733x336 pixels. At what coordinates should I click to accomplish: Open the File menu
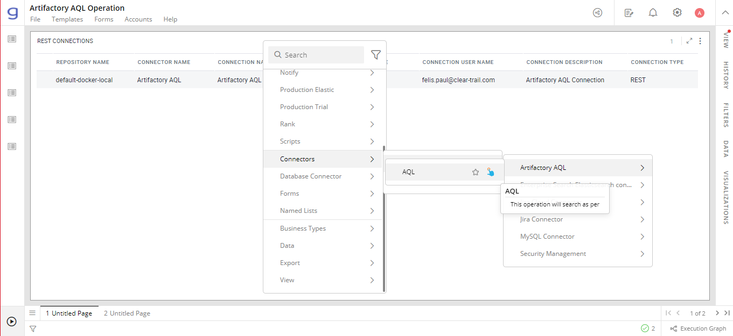click(35, 19)
